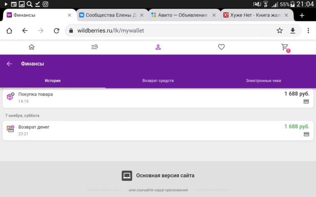Tap the или скачайте наше приложение text
This screenshot has width=316, height=197.
click(158, 190)
